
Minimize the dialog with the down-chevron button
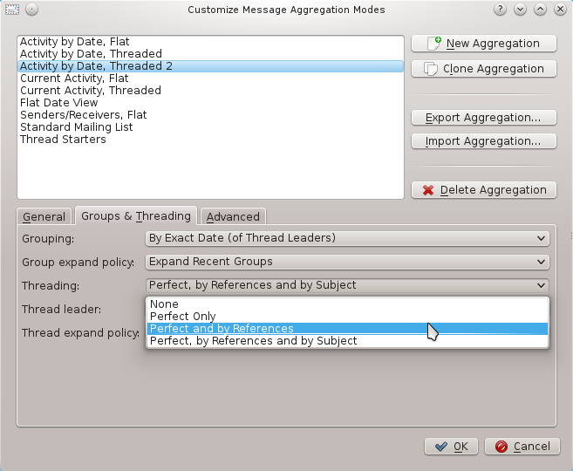click(520, 10)
